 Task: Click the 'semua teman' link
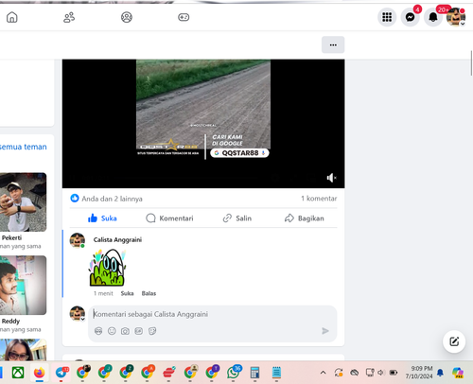click(23, 147)
